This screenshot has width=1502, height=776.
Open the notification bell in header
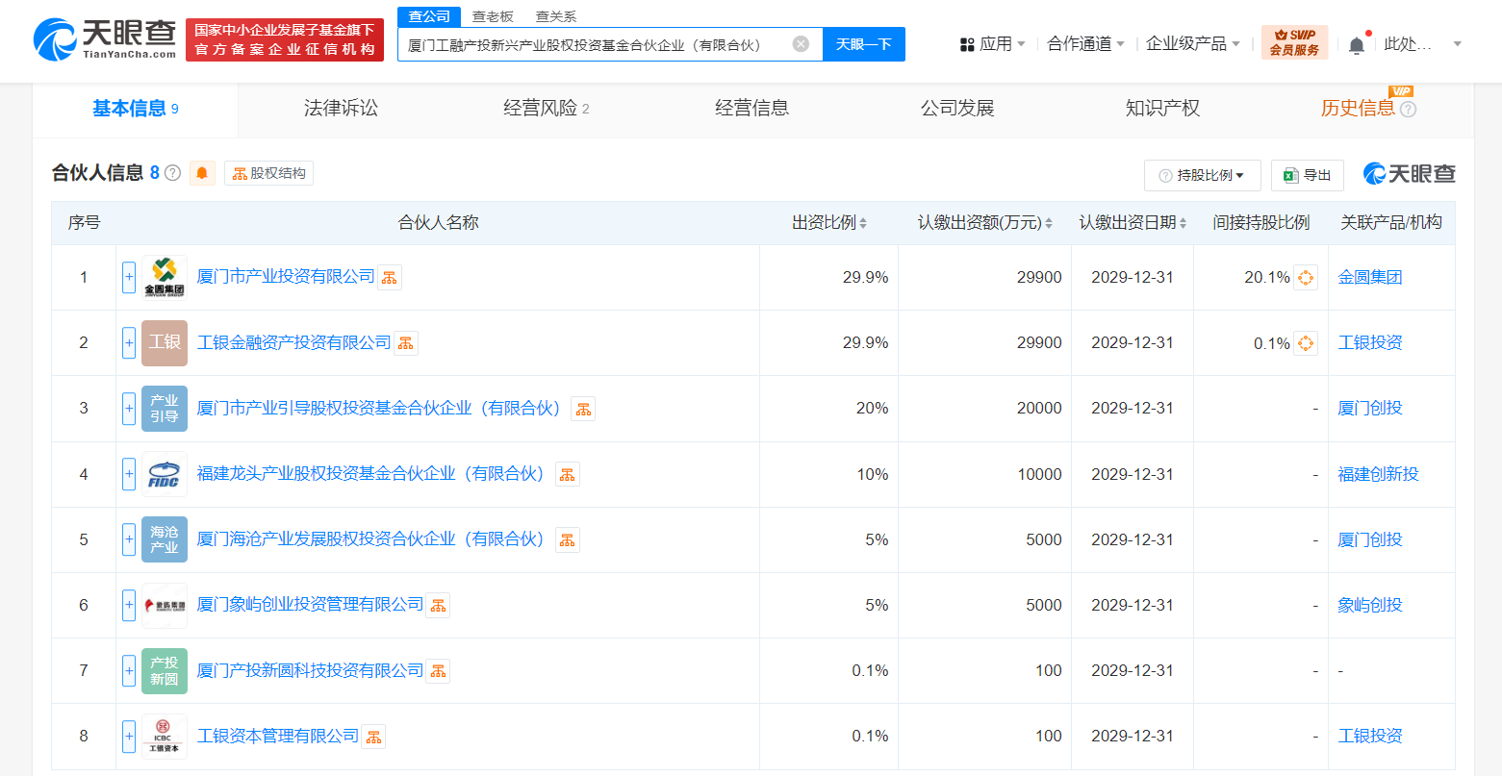pos(1357,44)
